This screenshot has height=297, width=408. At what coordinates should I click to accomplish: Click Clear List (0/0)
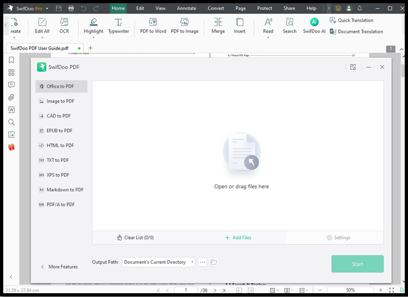click(135, 237)
